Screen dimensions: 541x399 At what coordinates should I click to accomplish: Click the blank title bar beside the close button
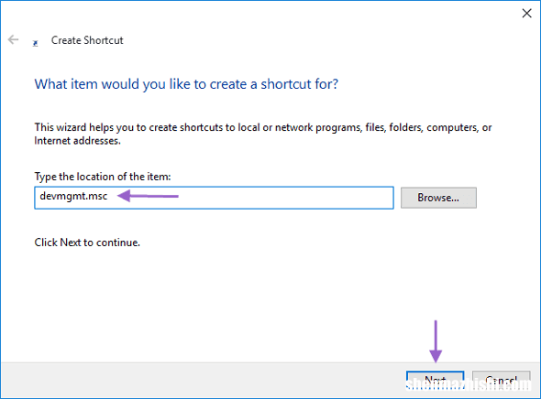(311, 14)
